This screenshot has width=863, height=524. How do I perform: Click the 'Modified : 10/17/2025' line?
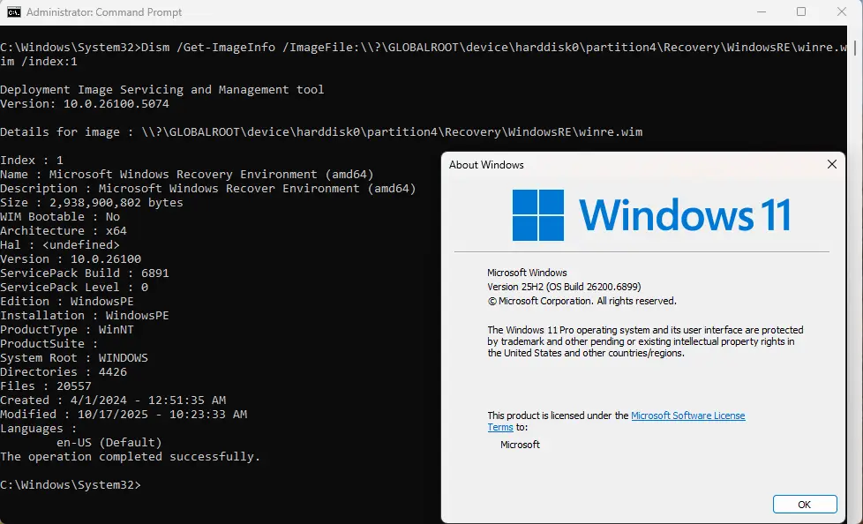click(124, 415)
